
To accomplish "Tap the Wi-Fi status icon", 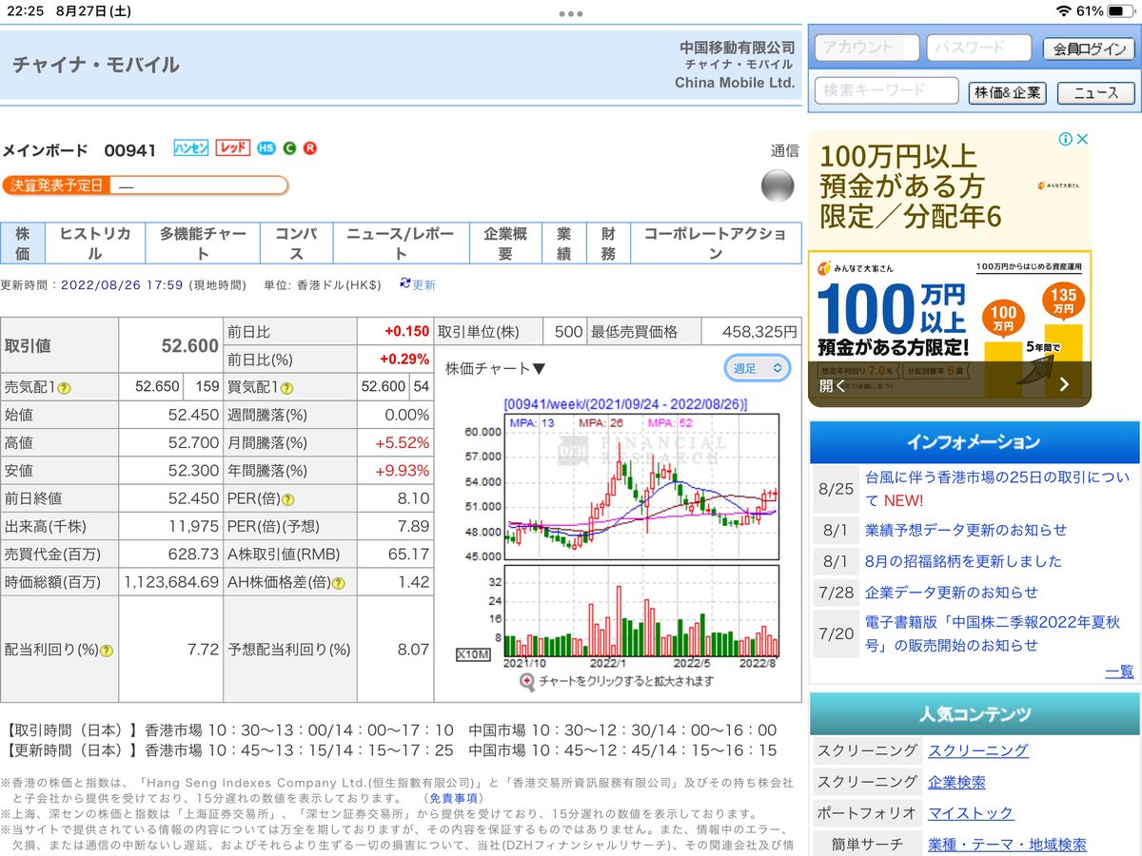I will pyautogui.click(x=1063, y=11).
